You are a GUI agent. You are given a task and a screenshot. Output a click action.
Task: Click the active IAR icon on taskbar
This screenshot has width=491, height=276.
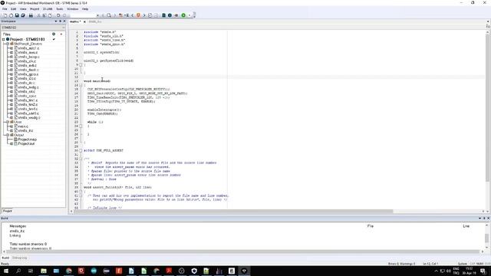[244, 271]
